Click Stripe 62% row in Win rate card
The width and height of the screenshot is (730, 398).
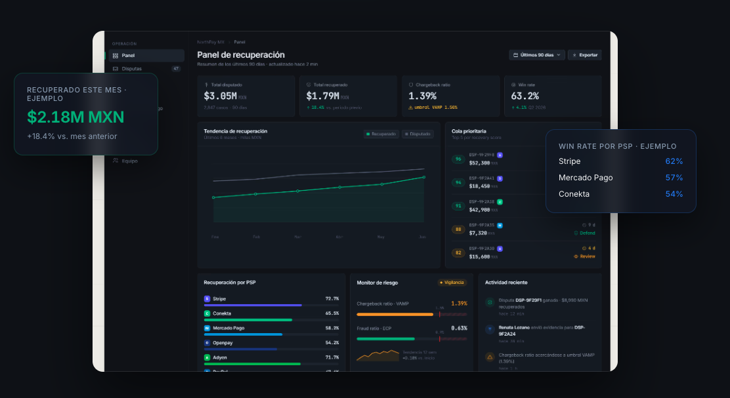pyautogui.click(x=620, y=161)
